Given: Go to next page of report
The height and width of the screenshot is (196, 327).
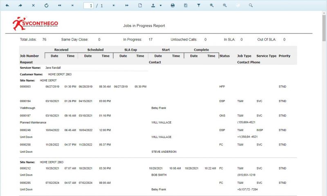Looking at the screenshot, I should pyautogui.click(x=114, y=5).
